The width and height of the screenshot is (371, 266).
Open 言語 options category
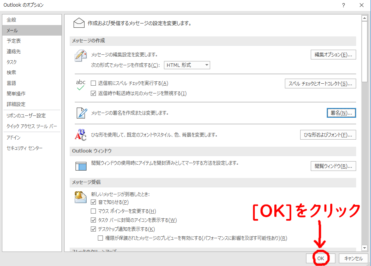pyautogui.click(x=32, y=83)
